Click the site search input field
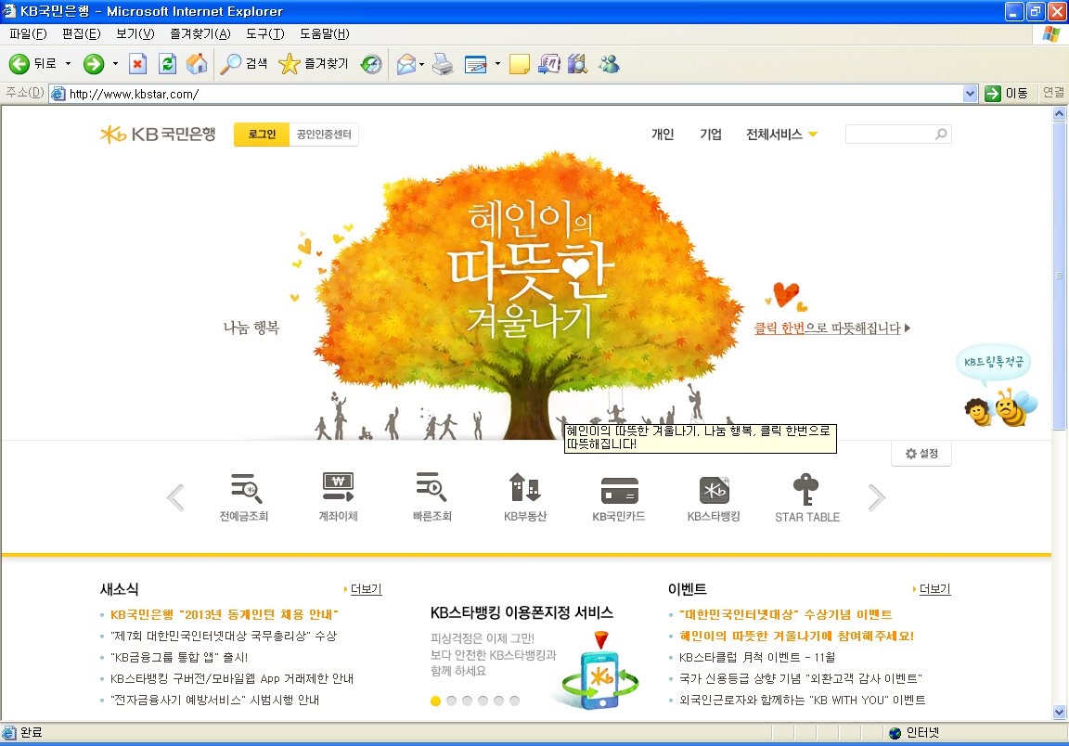This screenshot has width=1069, height=746. coord(890,135)
